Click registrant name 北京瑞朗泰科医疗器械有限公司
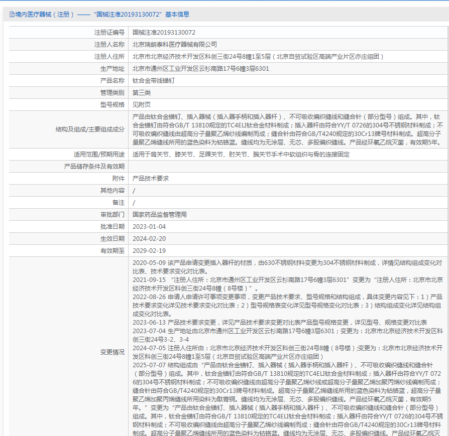 pos(174,45)
